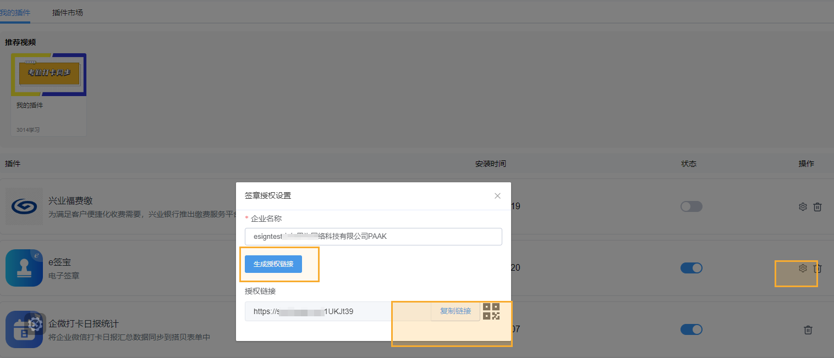Click the 3014学习 video caption

pyautogui.click(x=29, y=130)
